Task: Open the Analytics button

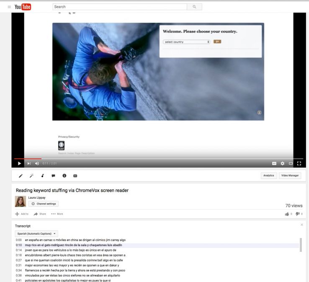Action: point(269,176)
